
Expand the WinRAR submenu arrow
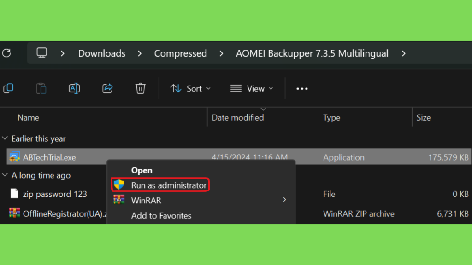284,200
